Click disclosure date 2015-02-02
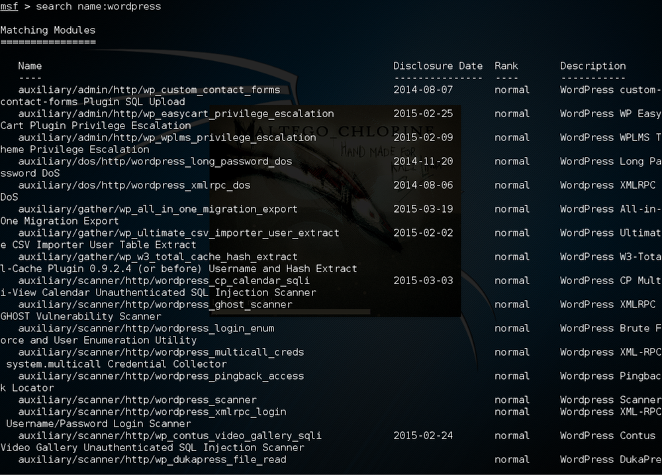 point(423,233)
